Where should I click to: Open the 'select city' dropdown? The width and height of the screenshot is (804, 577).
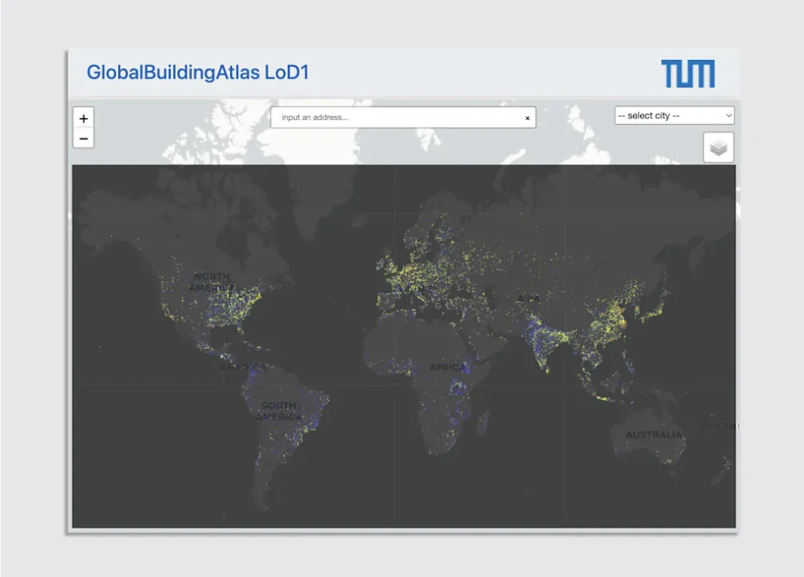(674, 116)
